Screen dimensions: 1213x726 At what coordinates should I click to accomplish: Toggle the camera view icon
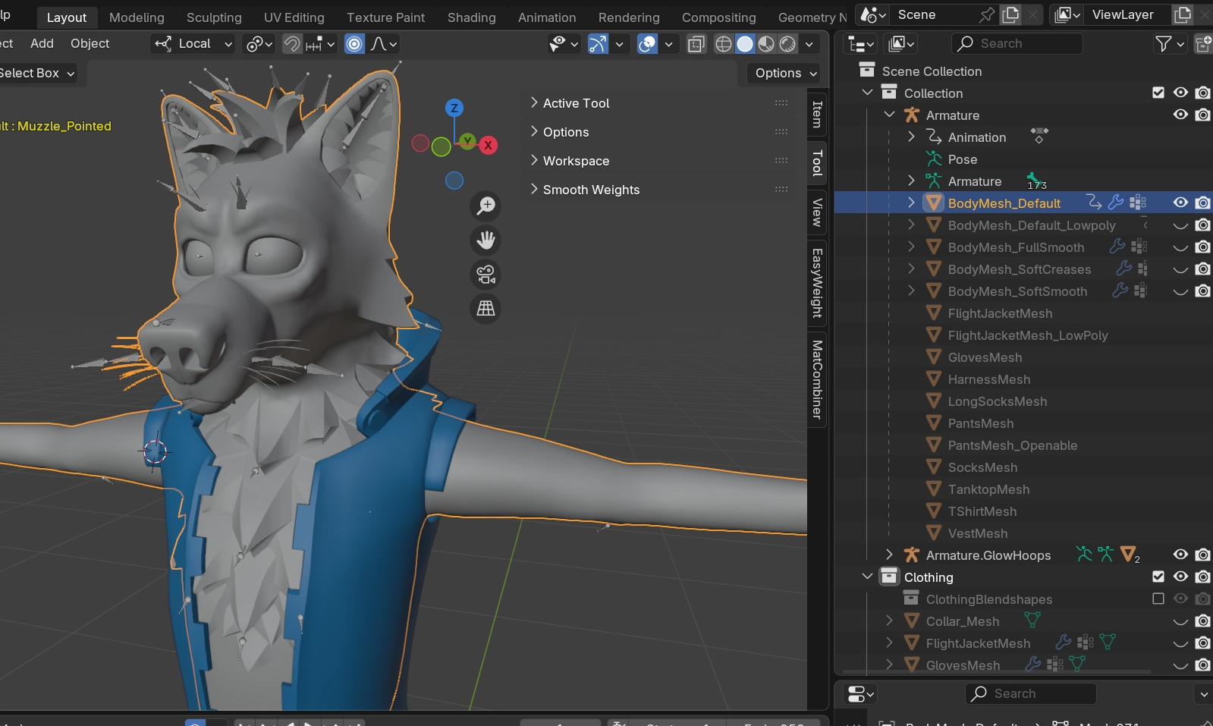pos(486,275)
